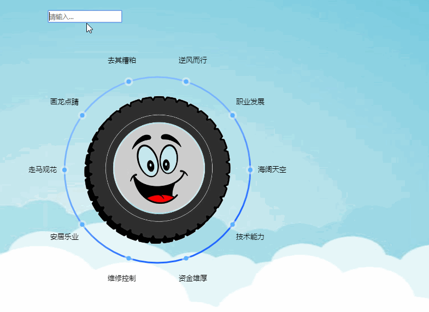
Task: Pick the ring dot near 技术能力
Action: pyautogui.click(x=232, y=225)
